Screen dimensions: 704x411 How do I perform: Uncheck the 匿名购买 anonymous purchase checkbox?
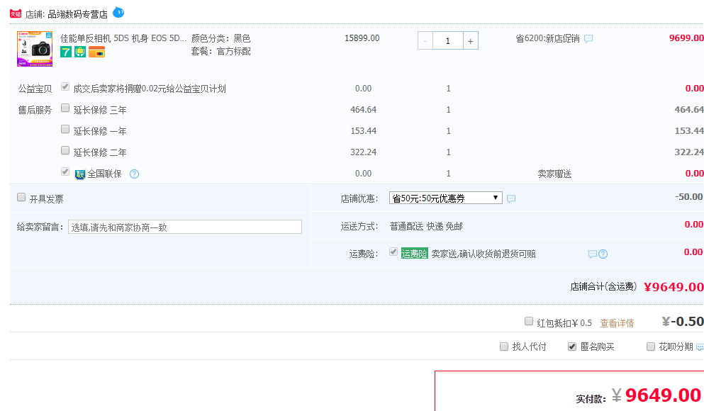572,347
